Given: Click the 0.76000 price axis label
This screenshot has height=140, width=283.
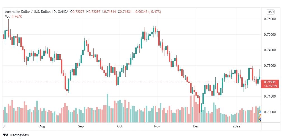Looking at the screenshot, I should pyautogui.click(x=270, y=19).
